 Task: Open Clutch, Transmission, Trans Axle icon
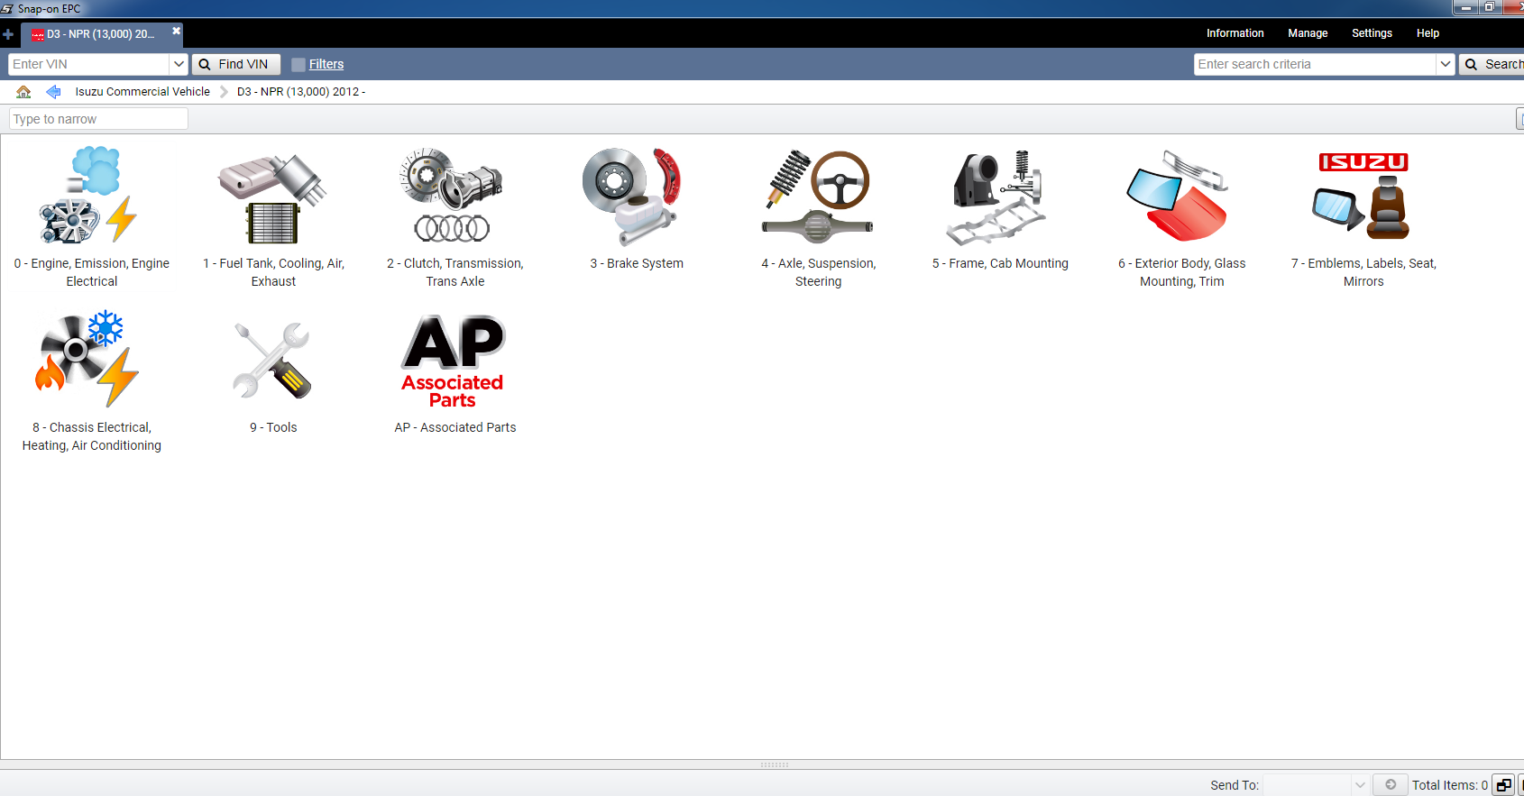452,196
